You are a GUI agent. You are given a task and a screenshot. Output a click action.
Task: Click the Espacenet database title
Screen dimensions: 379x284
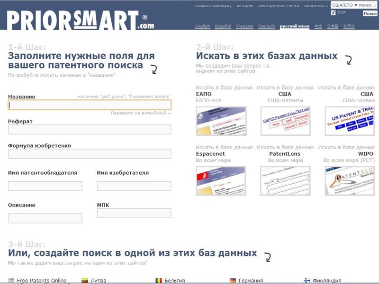point(210,154)
